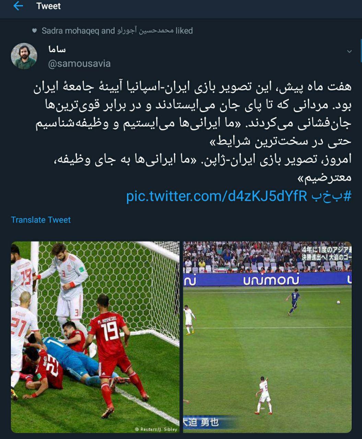Click the author display name ساما
The width and height of the screenshot is (362, 439).
[x=57, y=50]
